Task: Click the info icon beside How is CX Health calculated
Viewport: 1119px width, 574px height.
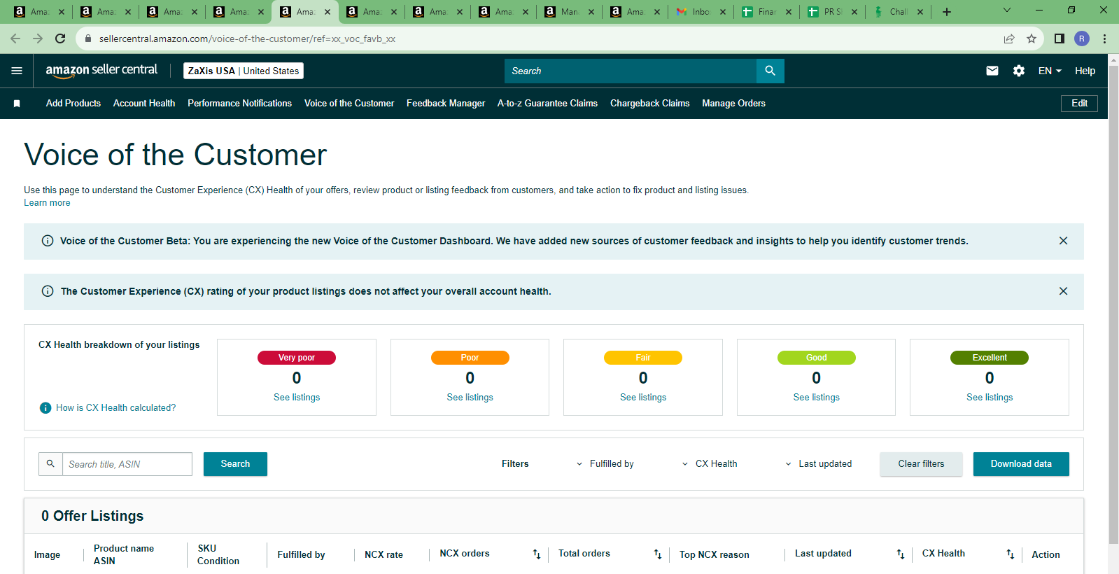Action: [x=45, y=408]
